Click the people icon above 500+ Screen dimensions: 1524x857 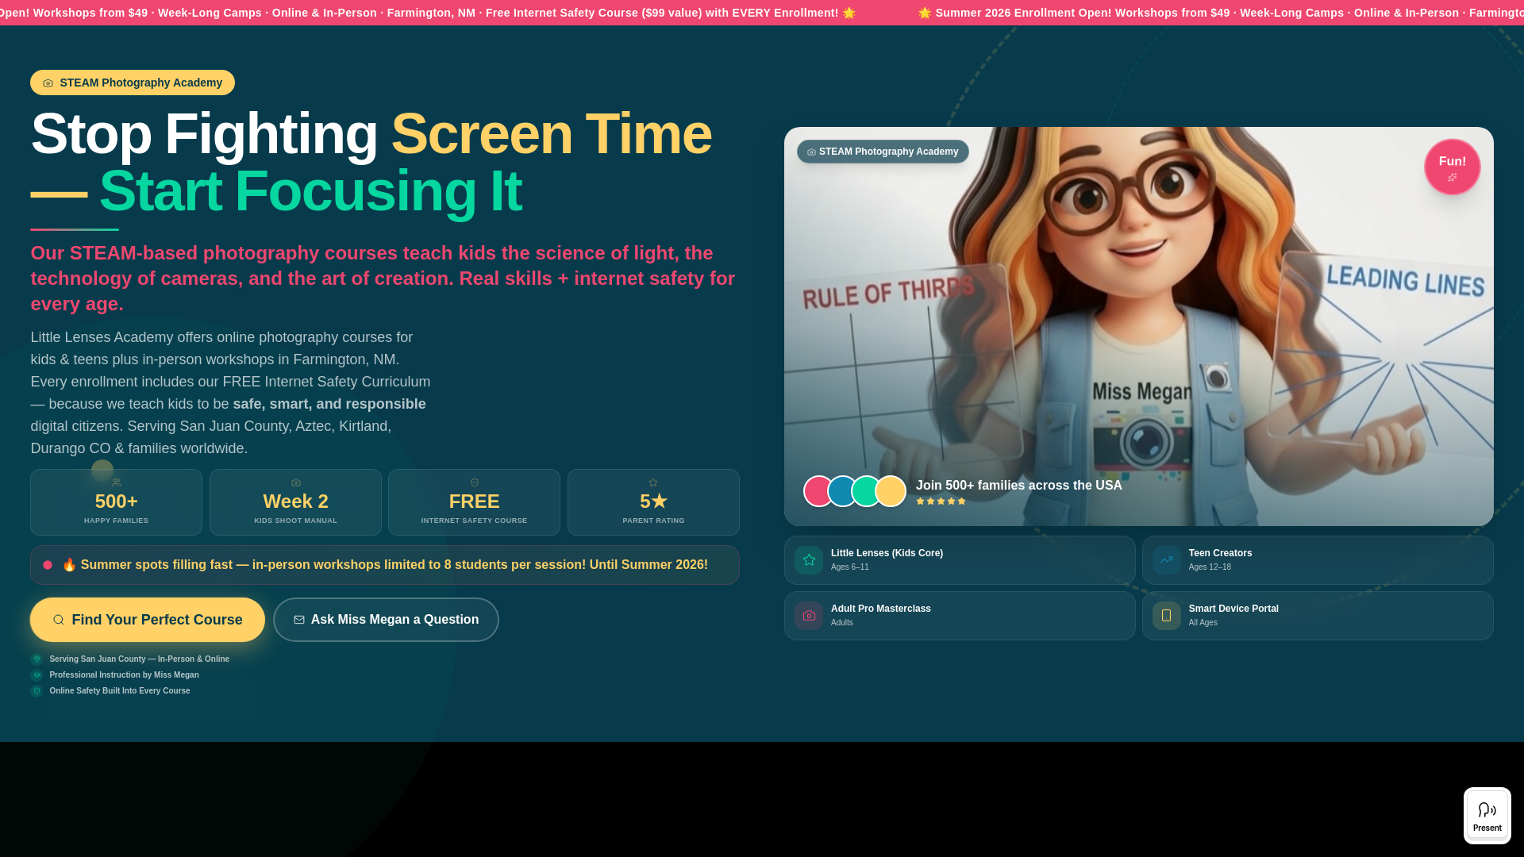(x=117, y=482)
